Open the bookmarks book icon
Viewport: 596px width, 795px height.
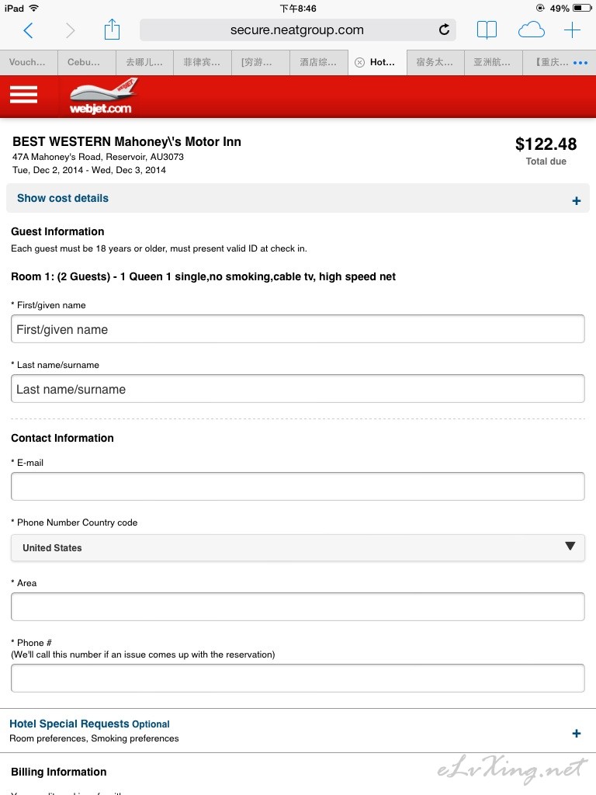pyautogui.click(x=487, y=30)
